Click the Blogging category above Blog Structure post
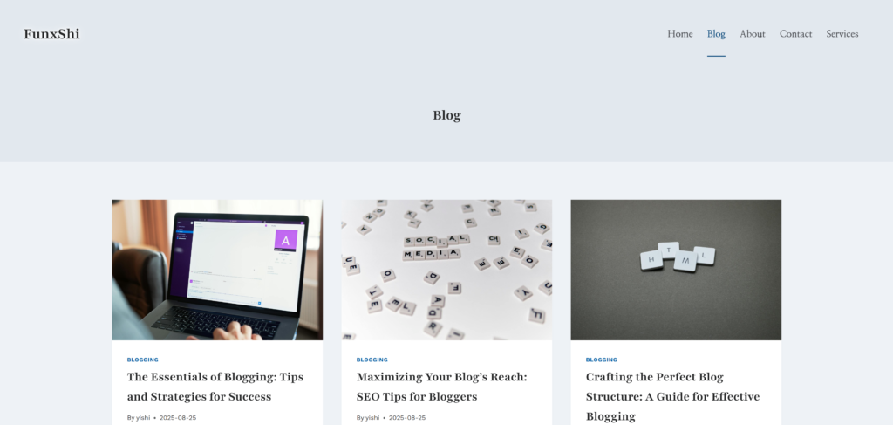Screen dimensions: 893x425 click(x=602, y=360)
